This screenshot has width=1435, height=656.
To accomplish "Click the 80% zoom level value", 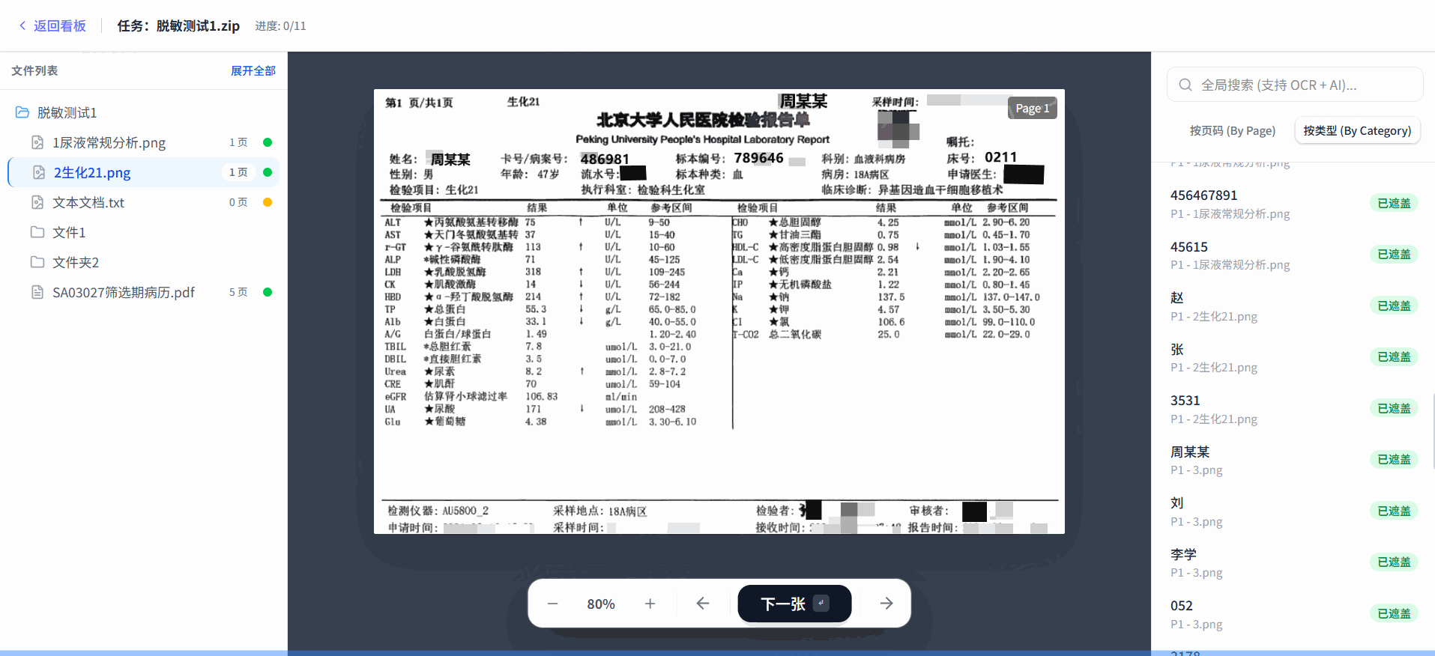I will click(x=601, y=604).
